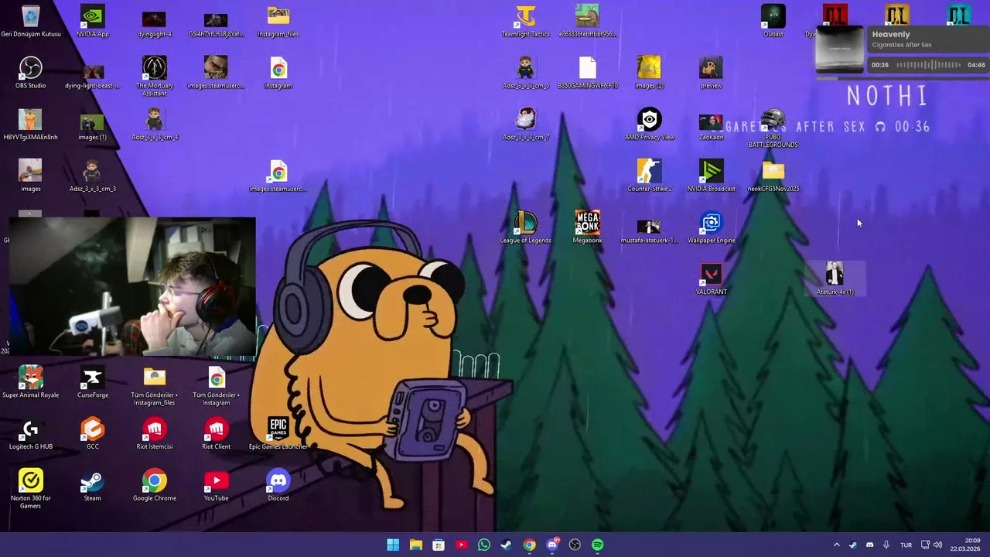Select the Steam shortcut on the desktop
990x557 pixels.
pyautogui.click(x=92, y=485)
